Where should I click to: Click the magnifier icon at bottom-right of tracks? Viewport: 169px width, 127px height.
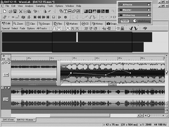(166, 109)
